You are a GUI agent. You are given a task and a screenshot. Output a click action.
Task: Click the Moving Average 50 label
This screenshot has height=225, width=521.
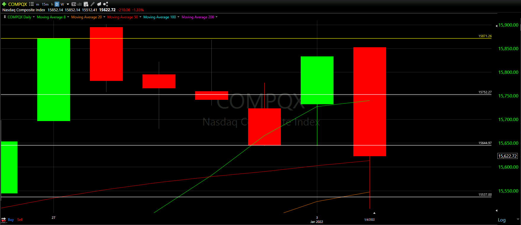(122, 17)
